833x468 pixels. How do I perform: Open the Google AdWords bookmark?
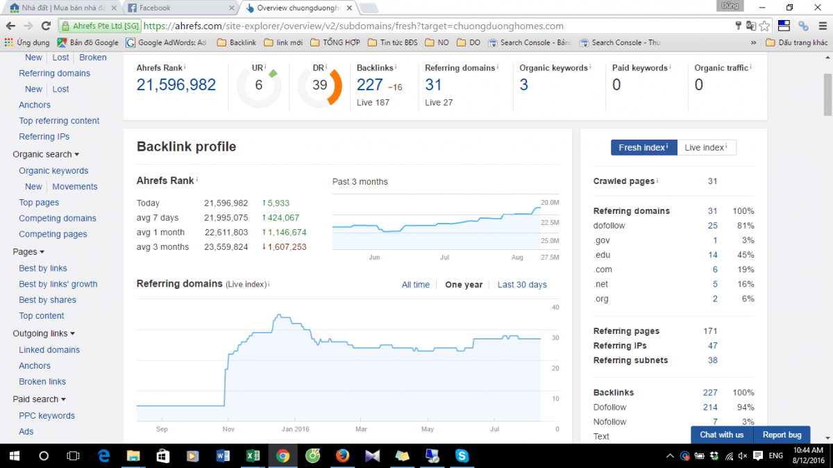click(x=166, y=42)
